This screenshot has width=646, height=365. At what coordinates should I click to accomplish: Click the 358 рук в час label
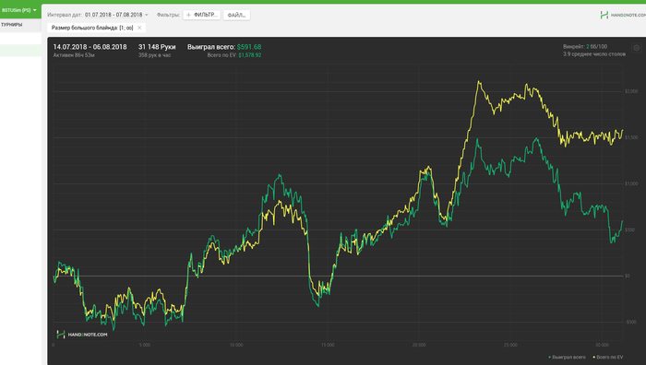tap(154, 55)
